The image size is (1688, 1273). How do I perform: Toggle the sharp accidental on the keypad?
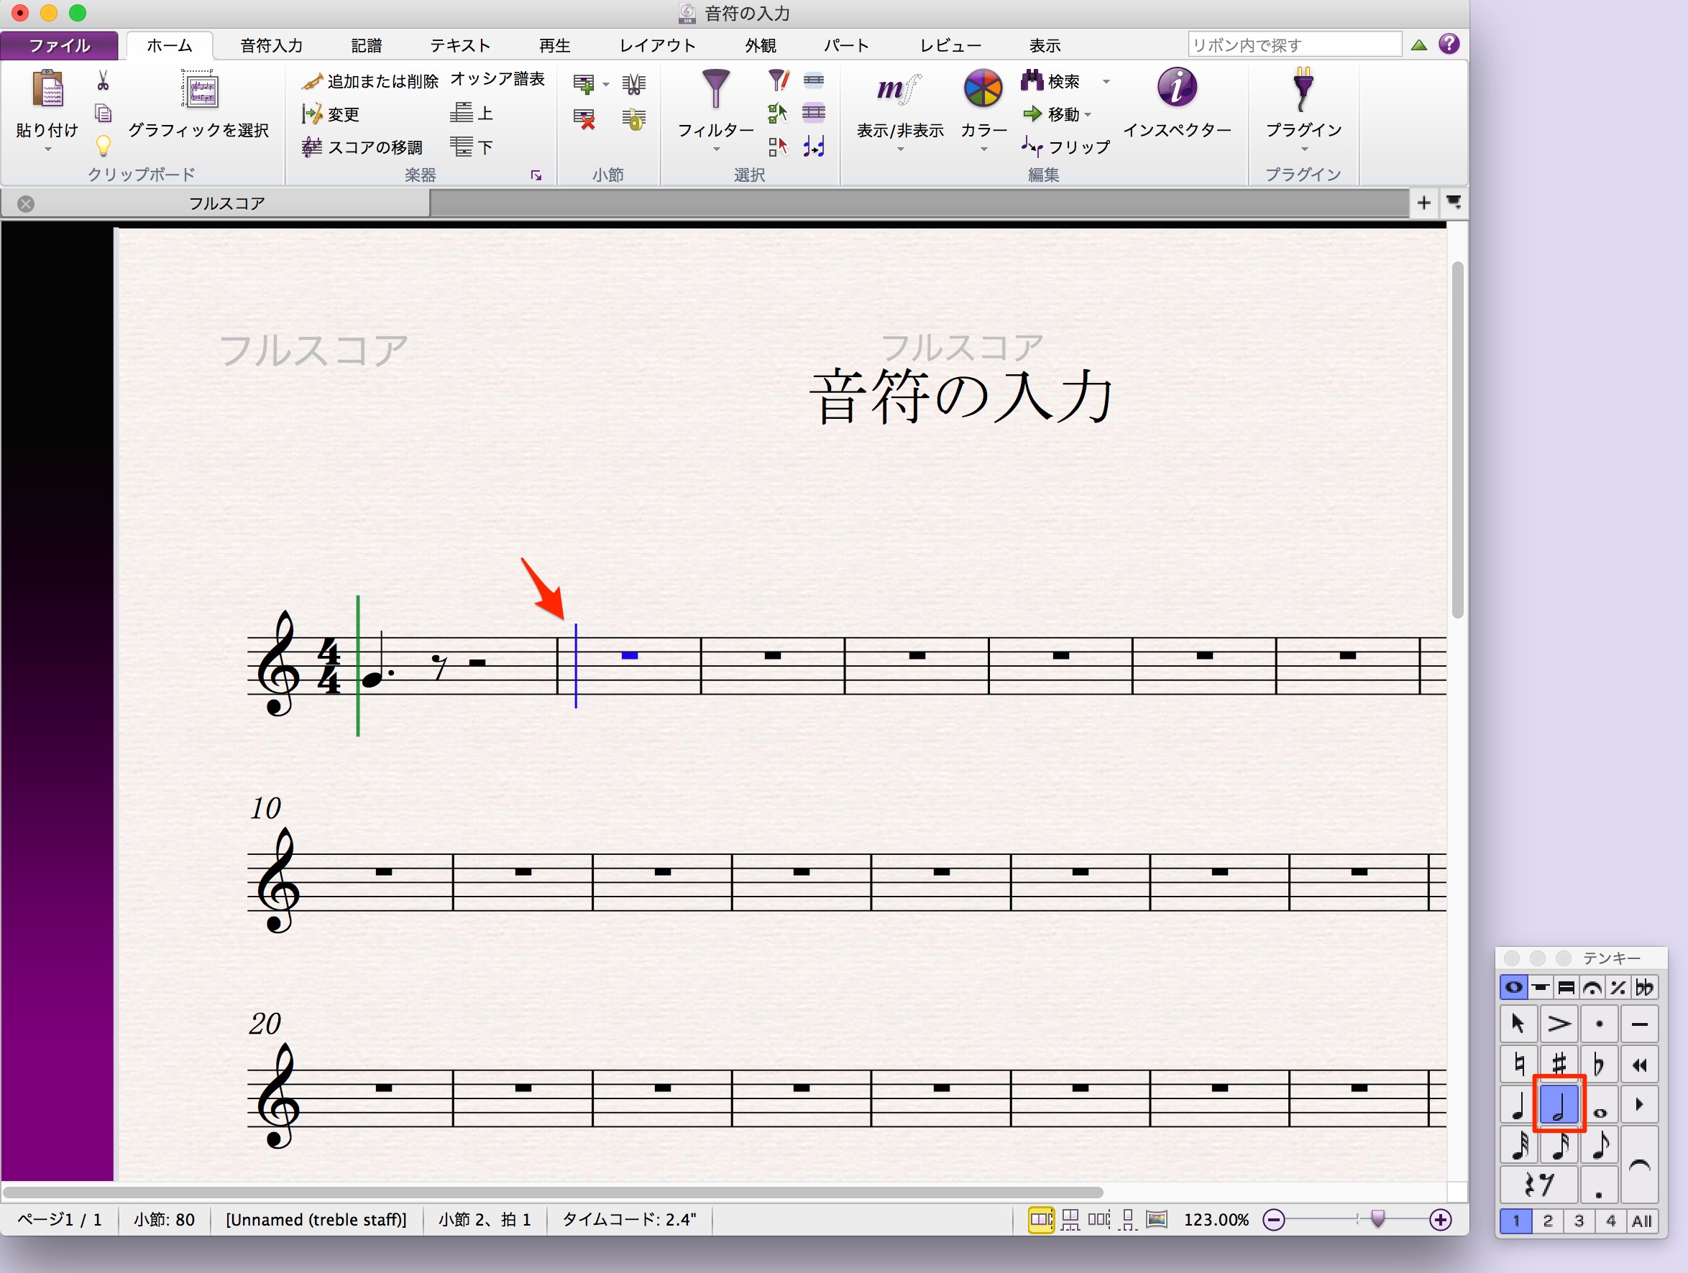point(1559,1064)
